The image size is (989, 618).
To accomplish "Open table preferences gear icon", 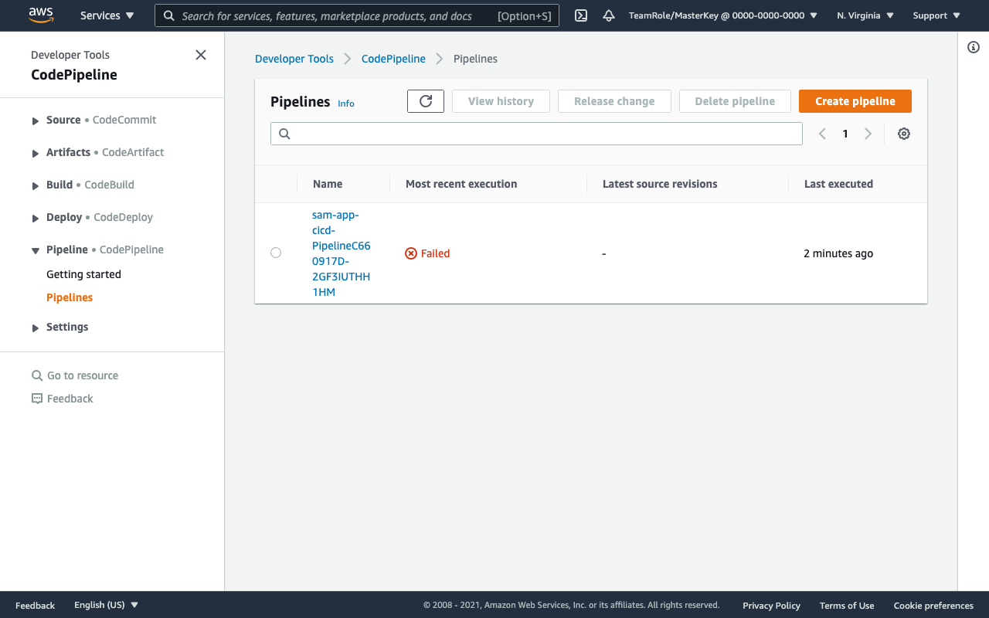I will 904,134.
